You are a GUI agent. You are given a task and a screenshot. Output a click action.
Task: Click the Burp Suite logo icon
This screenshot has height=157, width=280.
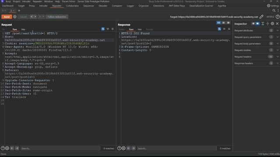(x=2, y=1)
